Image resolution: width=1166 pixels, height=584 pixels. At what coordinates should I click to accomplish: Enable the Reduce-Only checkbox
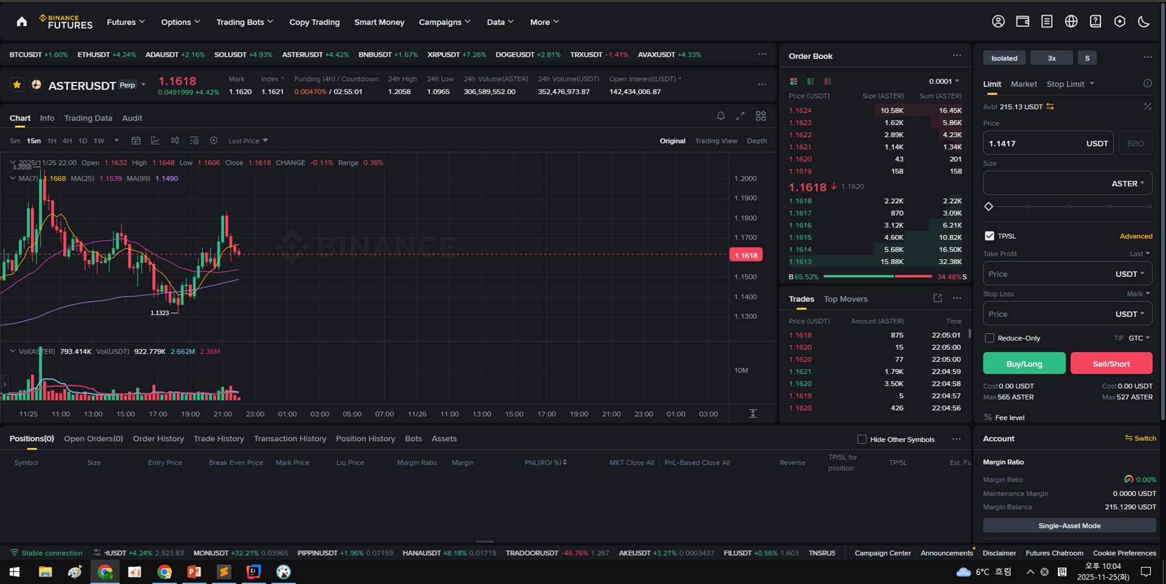point(989,338)
